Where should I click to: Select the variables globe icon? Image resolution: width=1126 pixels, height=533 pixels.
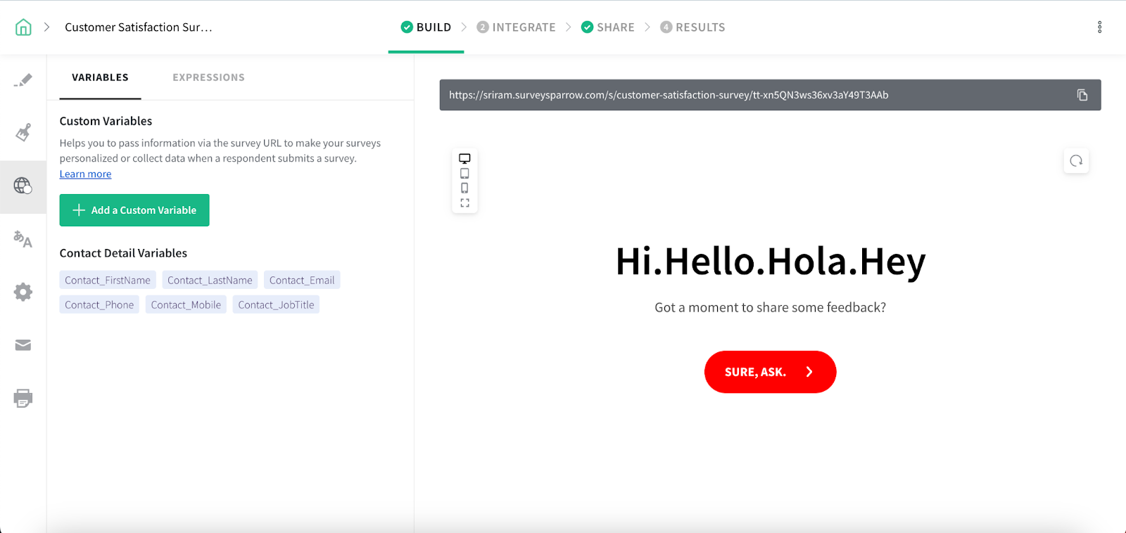pyautogui.click(x=23, y=186)
